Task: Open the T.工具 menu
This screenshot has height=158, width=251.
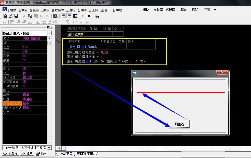Action: point(94,10)
